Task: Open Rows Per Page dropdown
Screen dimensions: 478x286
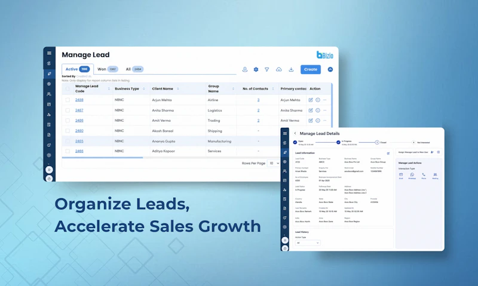Action: [x=274, y=163]
